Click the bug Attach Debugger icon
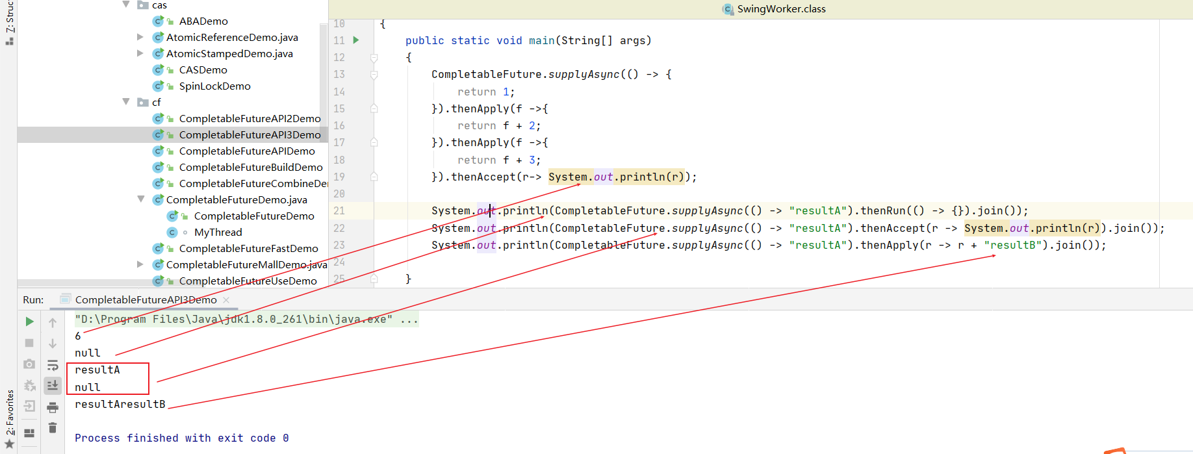 coord(29,386)
